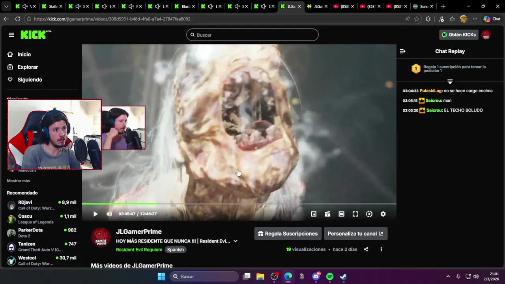Screen dimensions: 505x284
Task: Go back in the browser
Action: pyautogui.click(x=6, y=19)
